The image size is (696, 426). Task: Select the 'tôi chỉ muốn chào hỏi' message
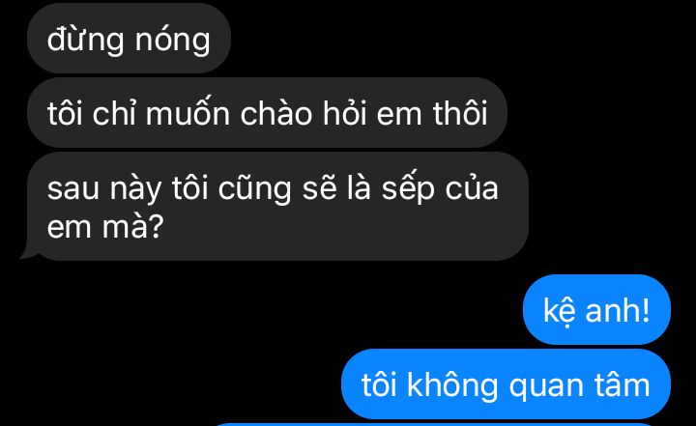click(x=267, y=113)
